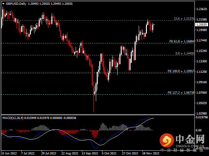Click the FE 127.2 = 1.06738 level label
Viewport: 209px width, 156px height.
(x=181, y=93)
